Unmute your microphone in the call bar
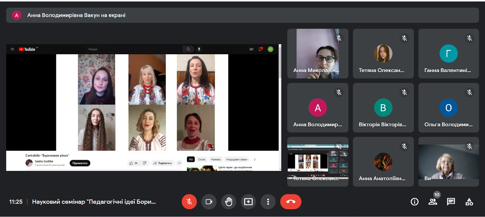This screenshot has width=485, height=217. coord(189,201)
